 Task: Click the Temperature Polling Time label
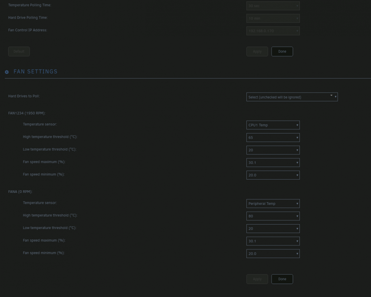coord(30,5)
